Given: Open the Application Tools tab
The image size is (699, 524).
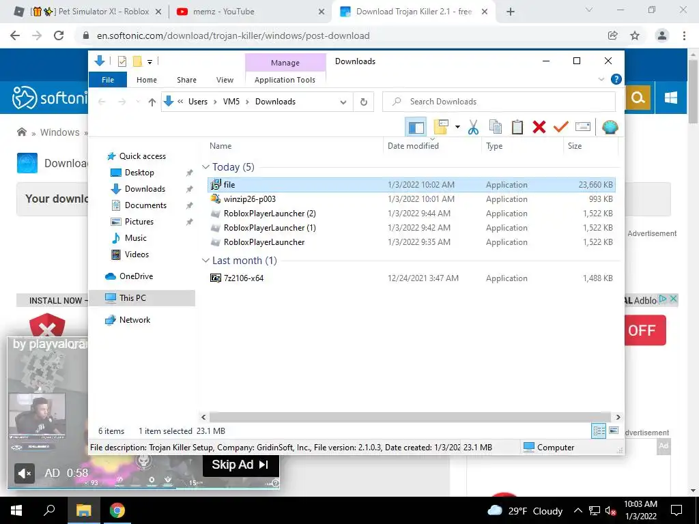Looking at the screenshot, I should pyautogui.click(x=285, y=80).
